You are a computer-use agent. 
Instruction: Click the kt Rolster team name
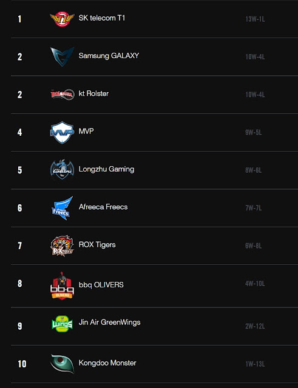coord(93,93)
